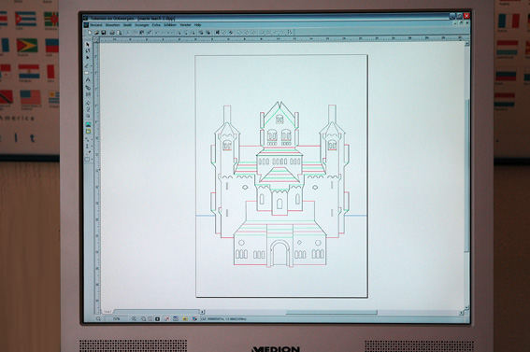Save drawing with floppy disk icon
530x352 pixels.
[x=104, y=33]
